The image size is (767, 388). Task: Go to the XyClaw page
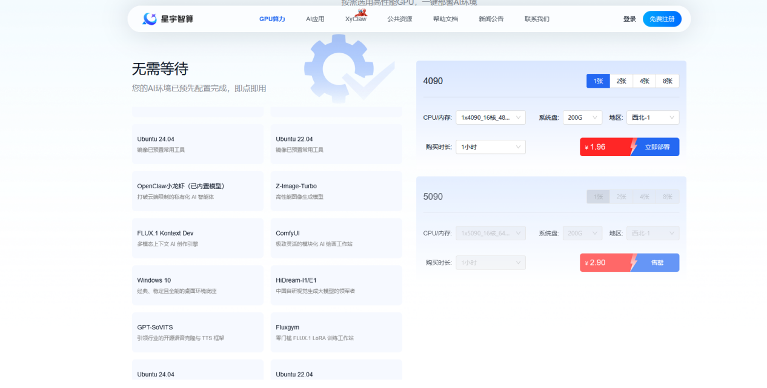click(x=356, y=19)
